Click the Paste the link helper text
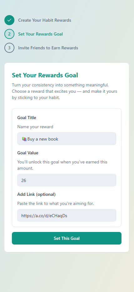 [56, 204]
